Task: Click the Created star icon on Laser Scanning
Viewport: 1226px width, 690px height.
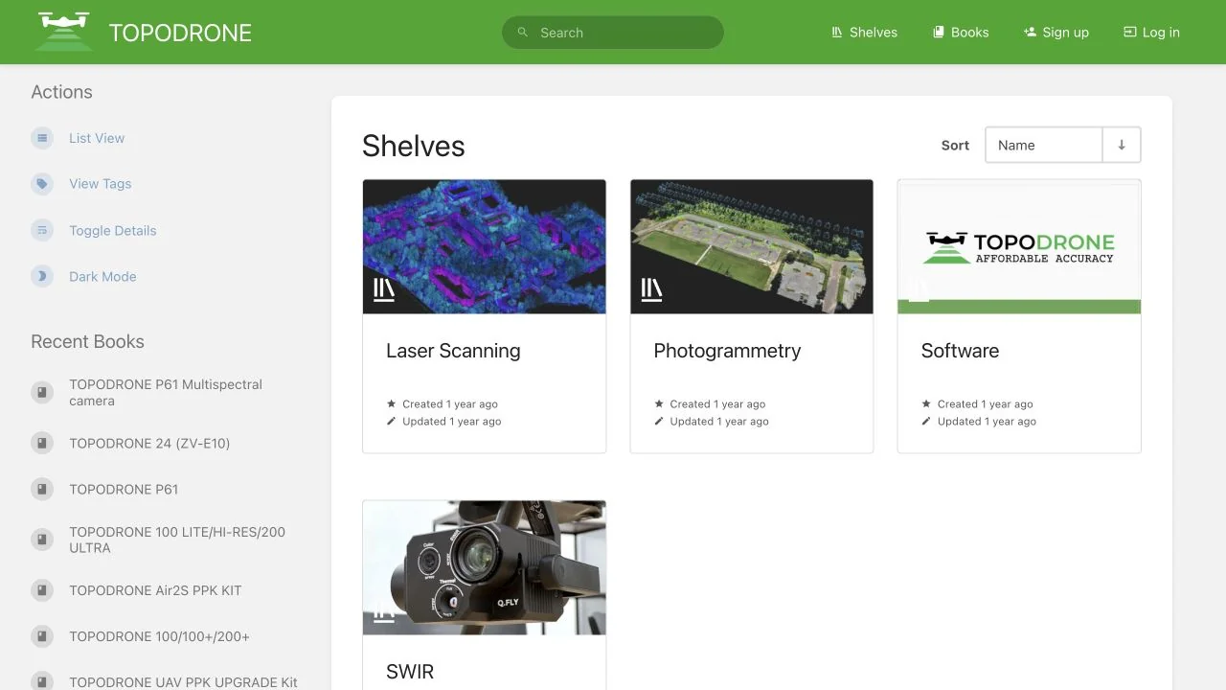Action: tap(391, 403)
